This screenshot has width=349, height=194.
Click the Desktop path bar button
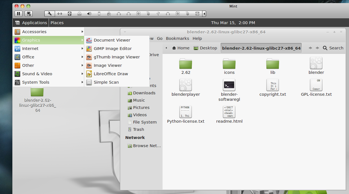[x=206, y=48]
